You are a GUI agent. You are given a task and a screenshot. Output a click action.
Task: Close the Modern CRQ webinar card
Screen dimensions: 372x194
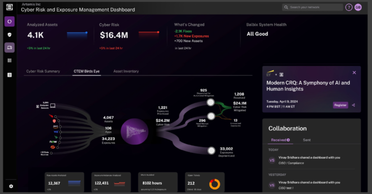[354, 72]
